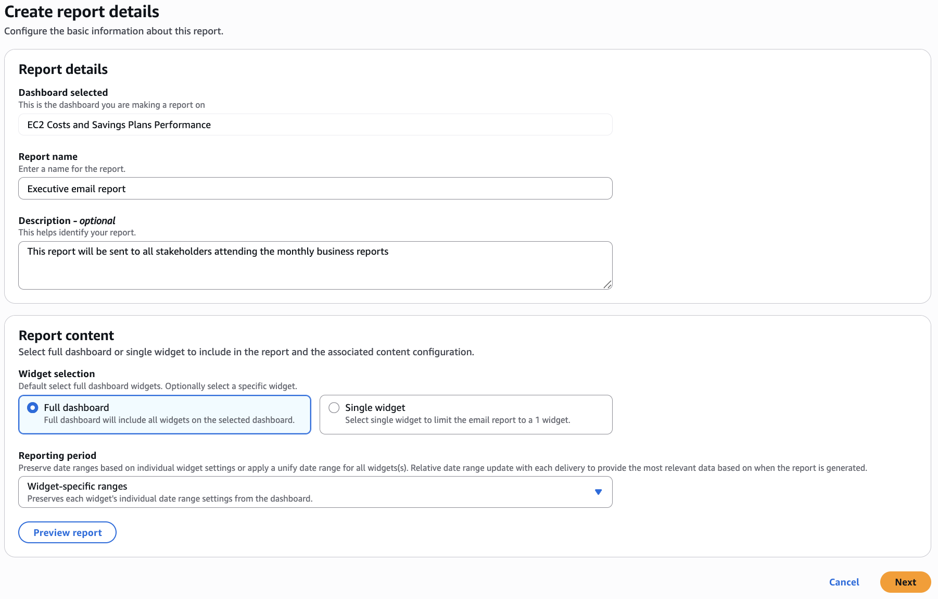Click the Executive email report text box
Viewport: 938px width, 599px height.
click(315, 188)
